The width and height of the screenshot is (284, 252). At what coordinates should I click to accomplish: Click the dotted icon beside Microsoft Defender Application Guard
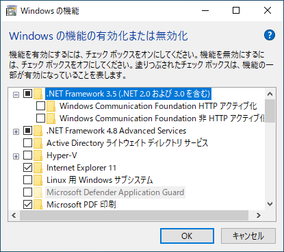tap(38, 192)
